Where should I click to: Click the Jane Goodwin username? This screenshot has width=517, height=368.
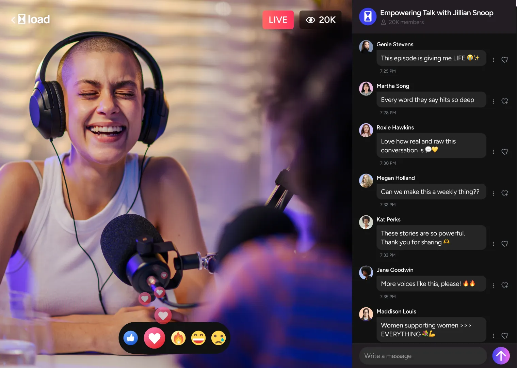pyautogui.click(x=395, y=270)
